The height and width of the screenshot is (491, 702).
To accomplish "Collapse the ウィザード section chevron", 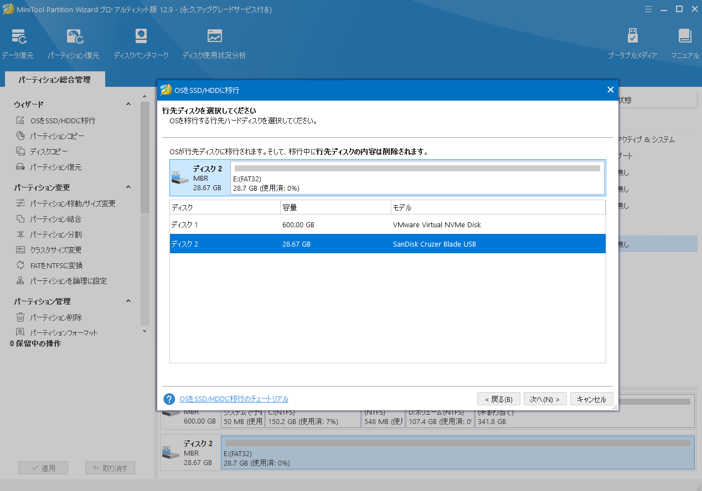I will tap(128, 105).
